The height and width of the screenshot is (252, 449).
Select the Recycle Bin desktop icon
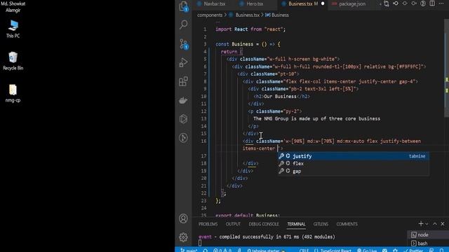point(13,61)
